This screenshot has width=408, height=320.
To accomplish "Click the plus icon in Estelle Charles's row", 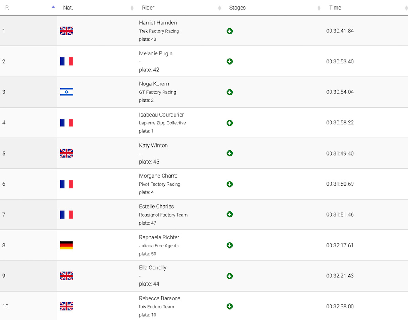I will point(229,214).
